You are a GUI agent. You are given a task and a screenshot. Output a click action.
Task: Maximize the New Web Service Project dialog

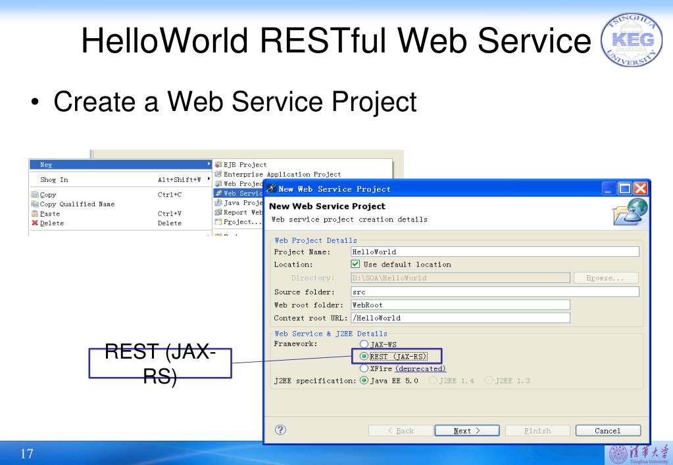tap(624, 188)
